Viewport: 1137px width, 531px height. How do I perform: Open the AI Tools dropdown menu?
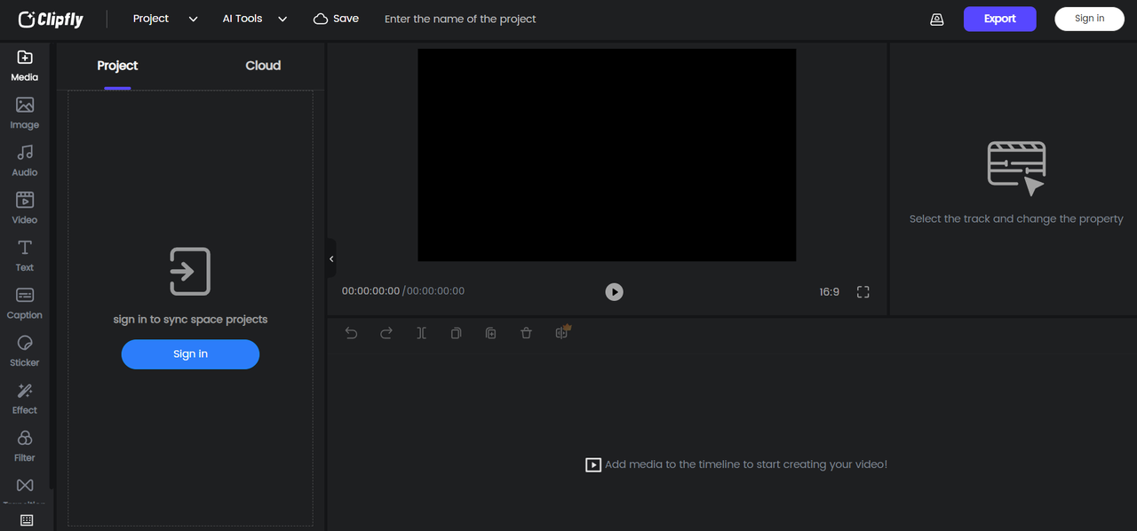(x=255, y=19)
